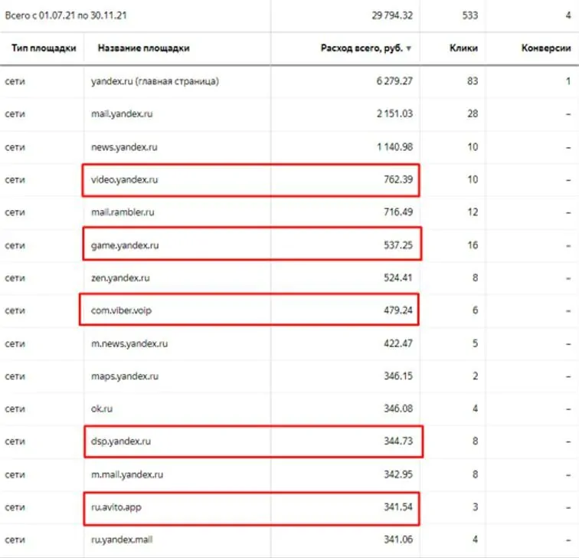Select the com.viber.voip site name

click(121, 310)
